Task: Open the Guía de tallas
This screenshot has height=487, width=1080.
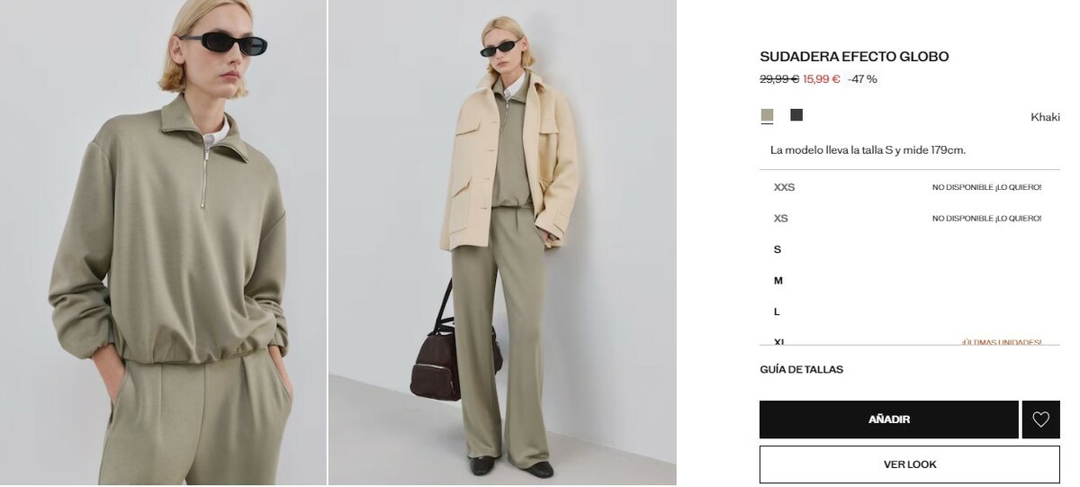Action: pos(802,370)
